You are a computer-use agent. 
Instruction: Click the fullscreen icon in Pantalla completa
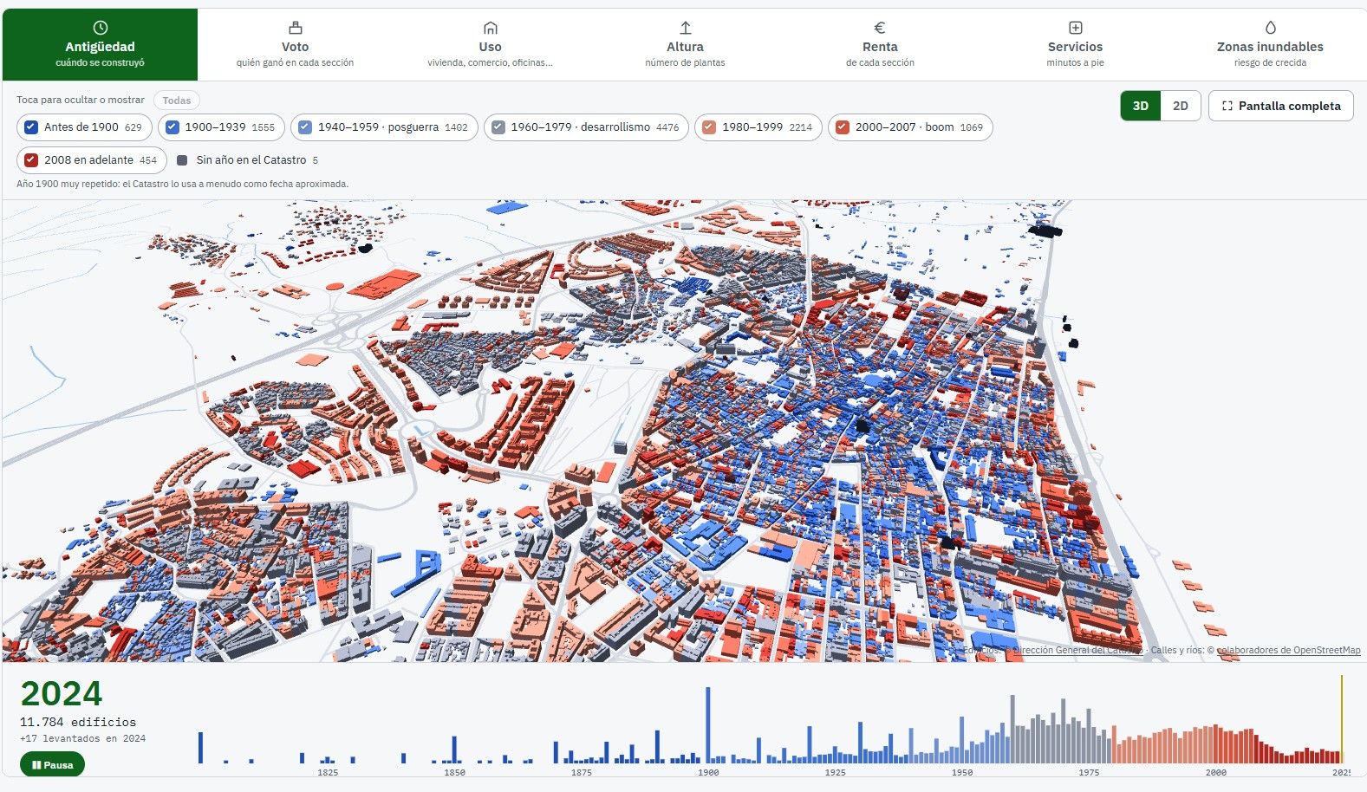click(x=1227, y=106)
